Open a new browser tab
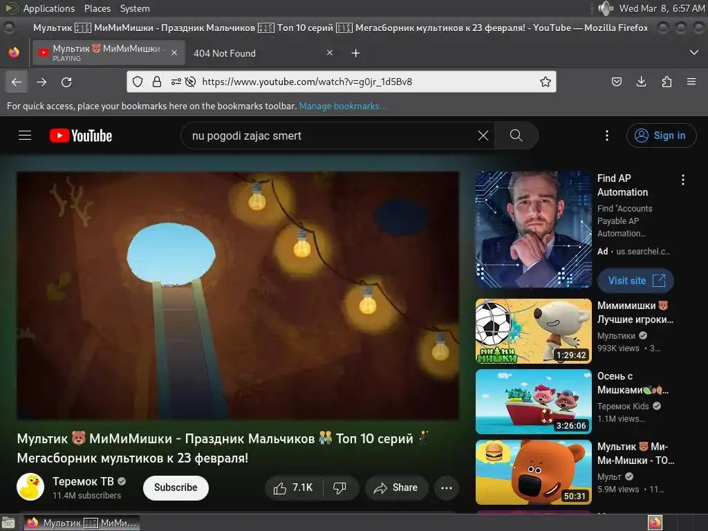The image size is (708, 531). (x=356, y=53)
